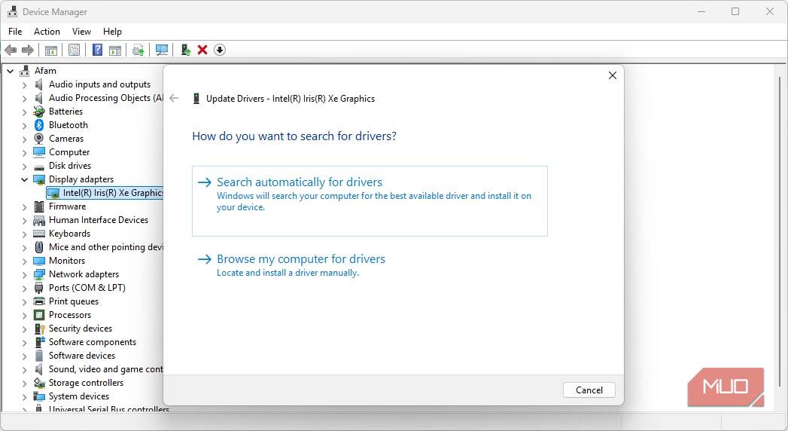Screen dimensions: 788x431
Task: Click the Help toolbar icon with question mark
Action: tap(97, 50)
